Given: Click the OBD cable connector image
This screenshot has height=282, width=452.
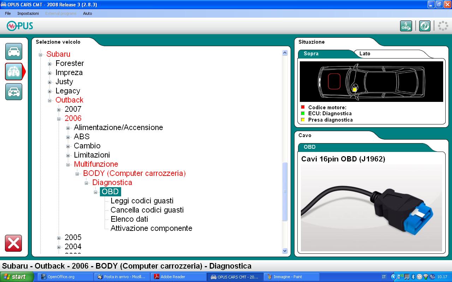Looking at the screenshot, I should click(371, 208).
